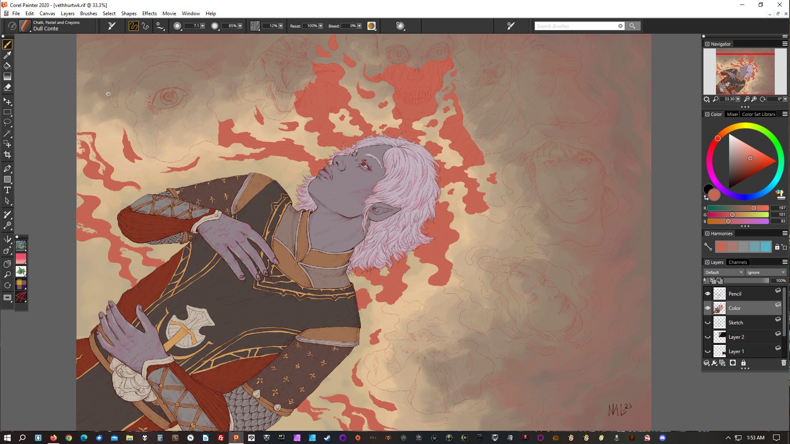Select the Paint Bucket tool
This screenshot has height=444, width=790.
click(x=7, y=66)
